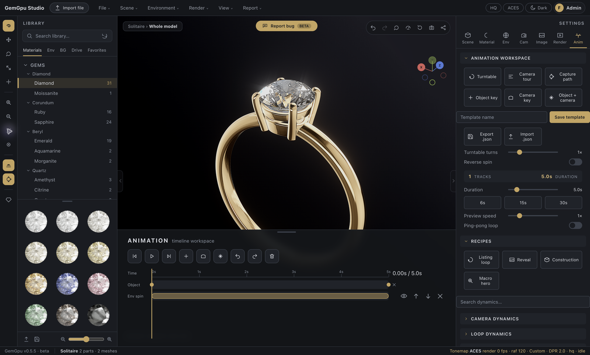Viewport: 590px width, 355px height.
Task: Add camera key from timeline toolbar
Action: (203, 256)
